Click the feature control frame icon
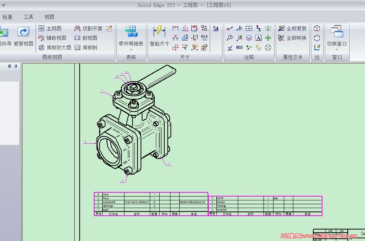The width and height of the screenshot is (365, 241). [x=239, y=48]
